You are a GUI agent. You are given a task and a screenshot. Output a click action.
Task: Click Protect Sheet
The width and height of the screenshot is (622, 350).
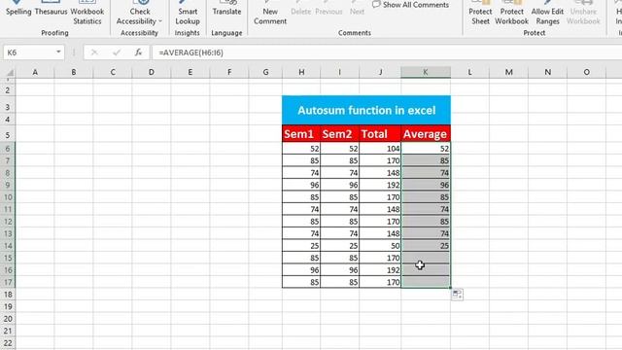pyautogui.click(x=480, y=13)
